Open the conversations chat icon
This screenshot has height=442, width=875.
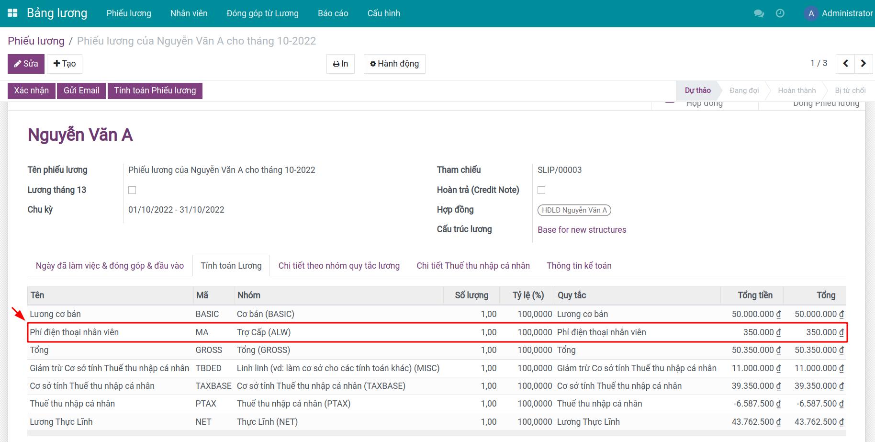click(x=759, y=13)
